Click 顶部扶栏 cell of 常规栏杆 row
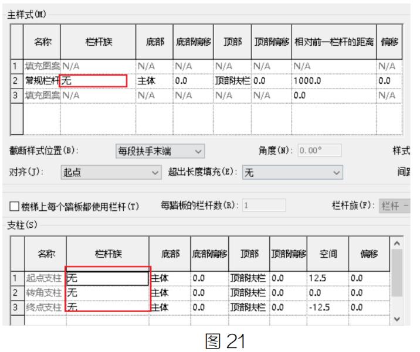The width and height of the screenshot is (420, 352). coord(232,81)
